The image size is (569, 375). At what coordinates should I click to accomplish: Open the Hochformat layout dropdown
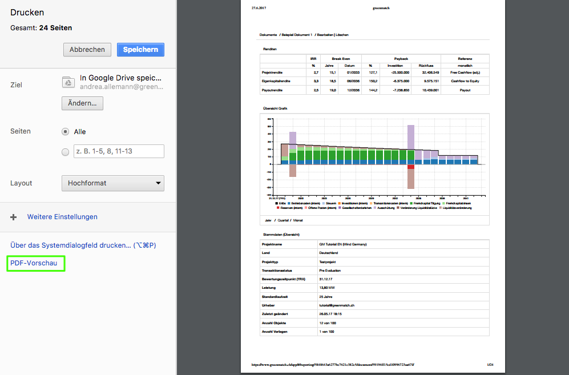[112, 183]
